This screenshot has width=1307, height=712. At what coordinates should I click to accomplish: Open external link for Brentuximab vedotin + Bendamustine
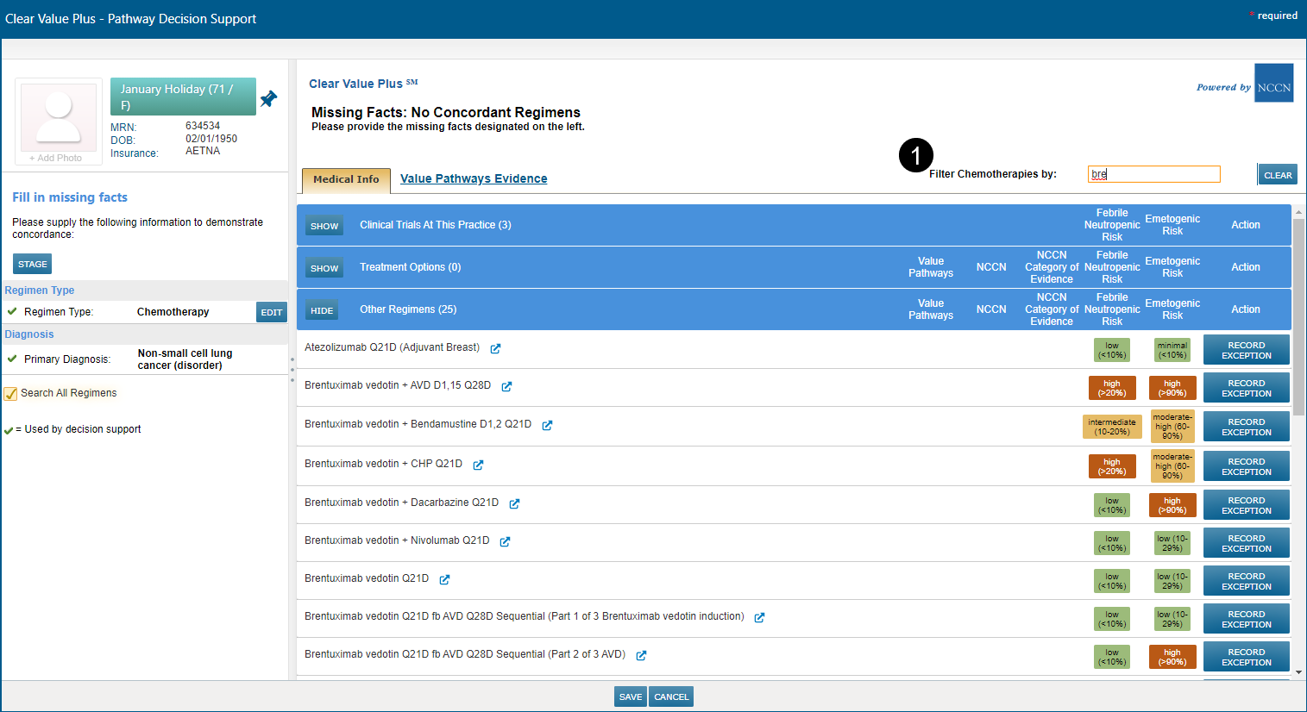point(547,425)
